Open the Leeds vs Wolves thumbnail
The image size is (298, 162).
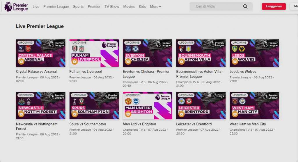(x=254, y=53)
